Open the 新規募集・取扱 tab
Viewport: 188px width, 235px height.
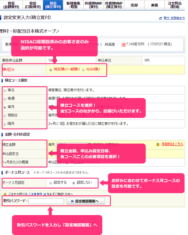73,5
